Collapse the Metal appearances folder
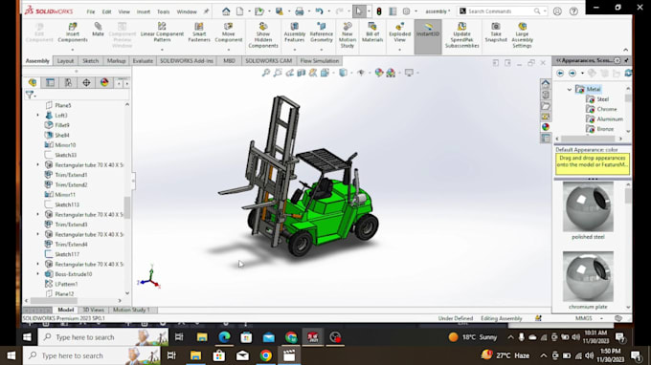The image size is (651, 365). point(570,89)
